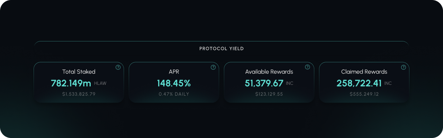The width and height of the screenshot is (443, 138).
Task: Click the INC label beside 51,379.67
Action: (290, 83)
